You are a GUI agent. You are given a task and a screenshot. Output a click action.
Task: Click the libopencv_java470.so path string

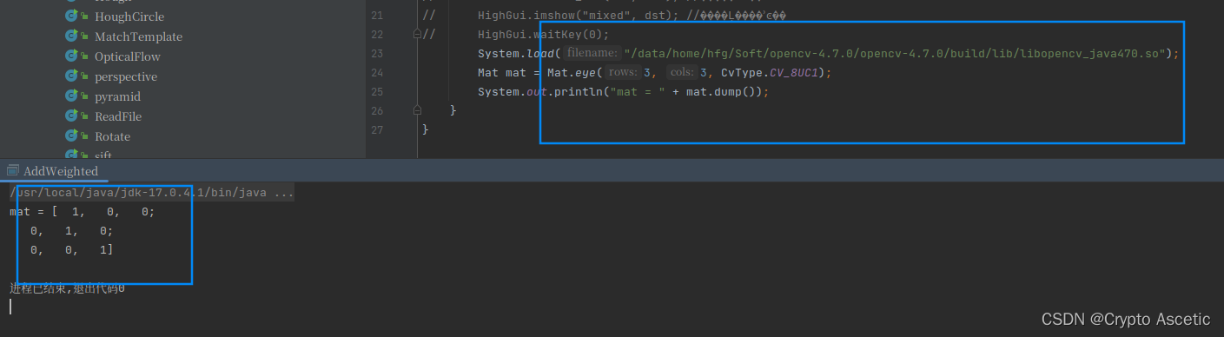(894, 54)
